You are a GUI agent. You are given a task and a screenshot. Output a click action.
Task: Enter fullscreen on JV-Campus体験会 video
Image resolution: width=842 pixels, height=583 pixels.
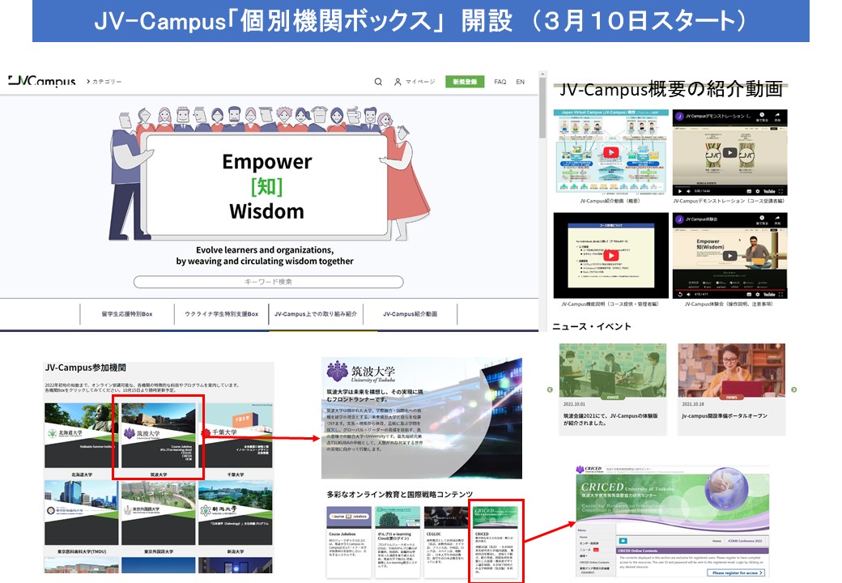coord(780,294)
